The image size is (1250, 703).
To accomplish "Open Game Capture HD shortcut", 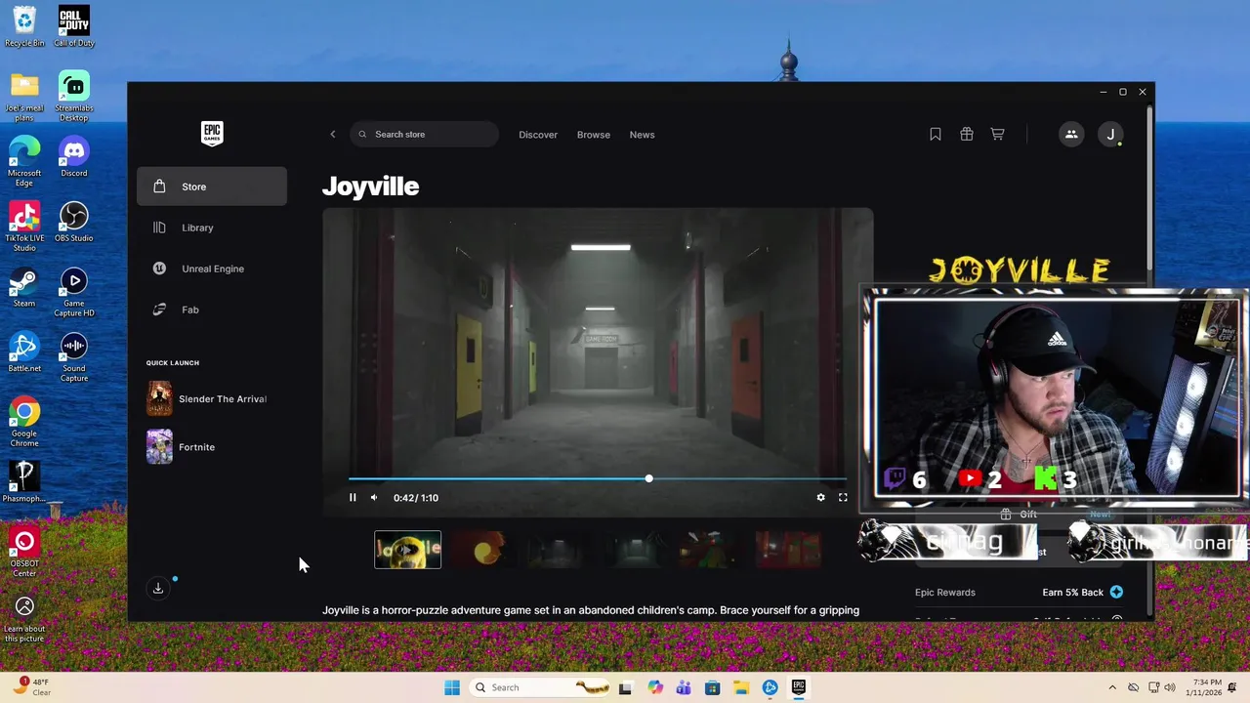I will click(x=74, y=293).
